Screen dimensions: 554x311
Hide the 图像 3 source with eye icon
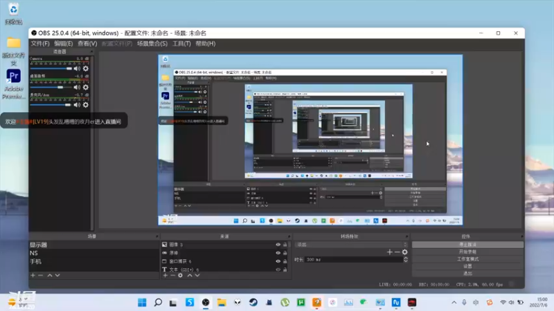click(278, 245)
